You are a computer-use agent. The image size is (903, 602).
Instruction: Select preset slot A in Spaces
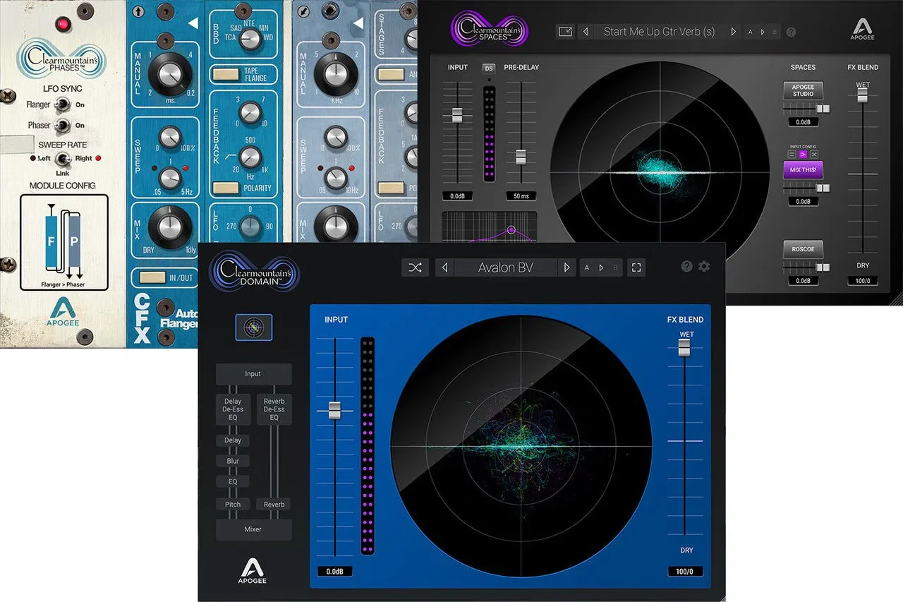point(751,32)
